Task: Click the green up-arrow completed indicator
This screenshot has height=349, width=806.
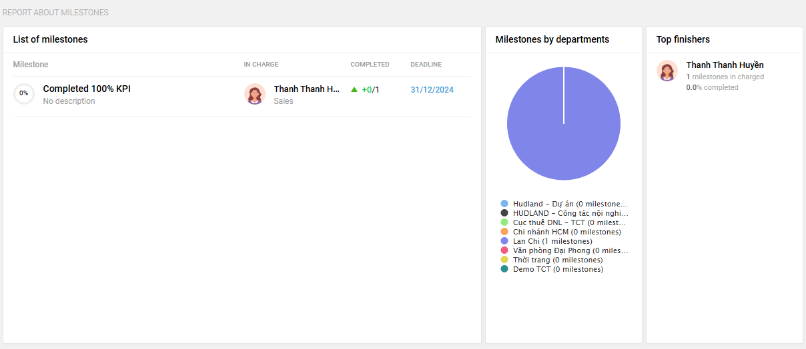Action: (354, 89)
